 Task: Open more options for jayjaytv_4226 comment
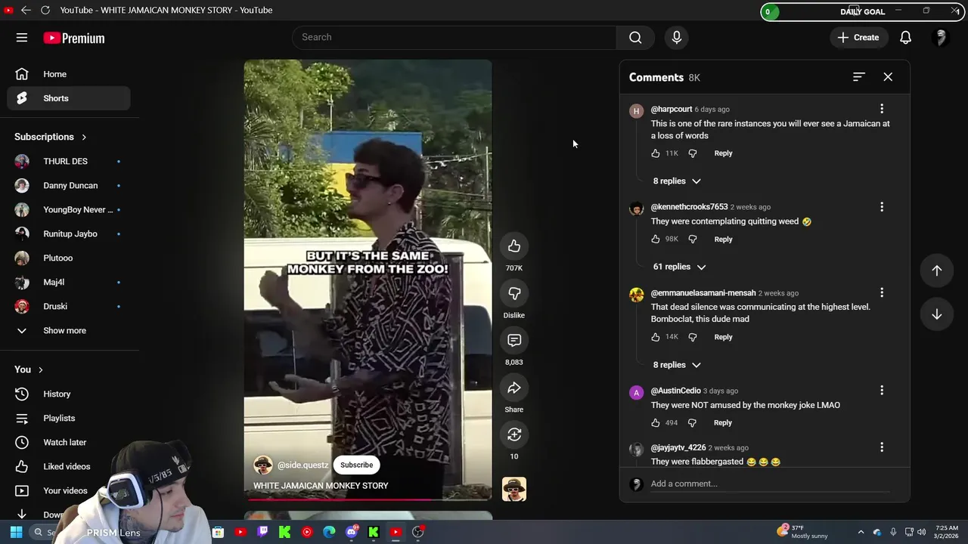882,447
